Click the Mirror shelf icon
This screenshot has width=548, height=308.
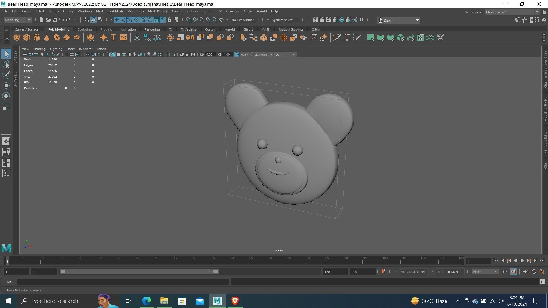tap(190, 37)
